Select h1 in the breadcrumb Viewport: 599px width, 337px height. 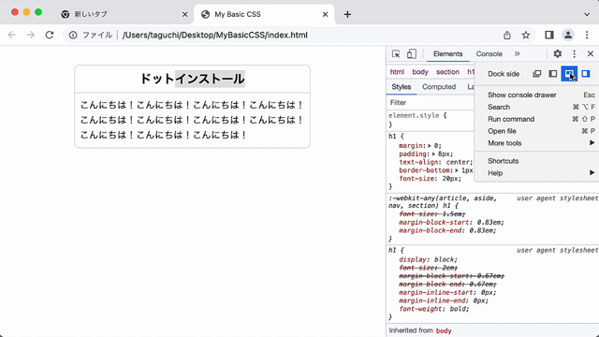[x=471, y=72]
